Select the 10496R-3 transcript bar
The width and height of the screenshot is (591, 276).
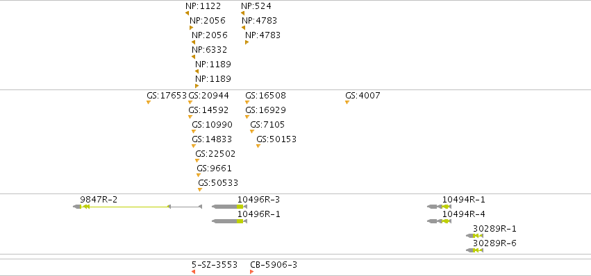[x=230, y=207]
